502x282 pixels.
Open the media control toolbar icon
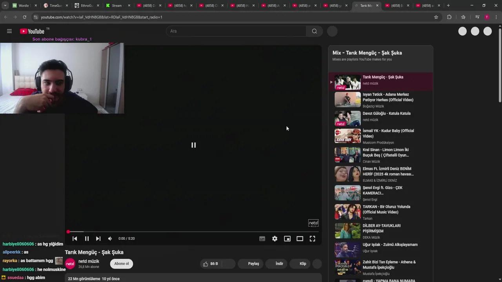tap(477, 17)
